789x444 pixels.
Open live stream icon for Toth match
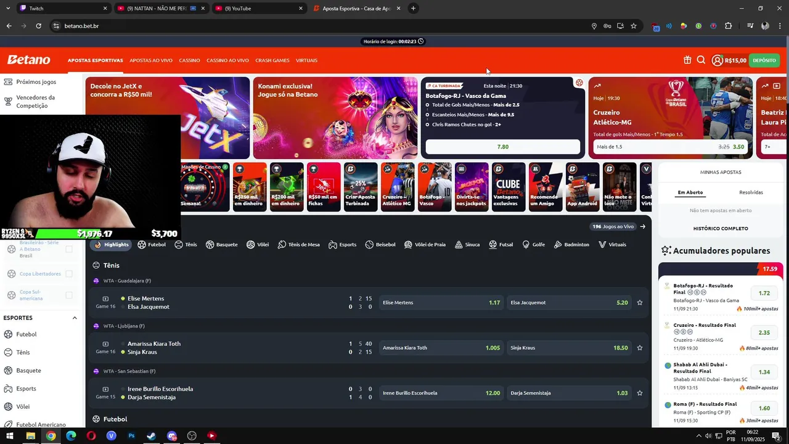105,343
